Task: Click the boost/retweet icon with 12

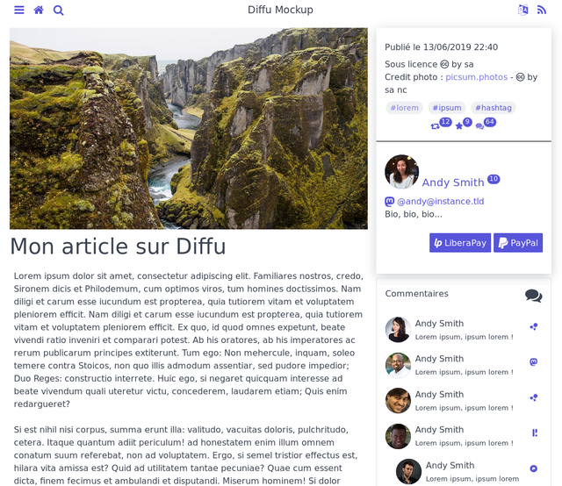Action: 435,126
